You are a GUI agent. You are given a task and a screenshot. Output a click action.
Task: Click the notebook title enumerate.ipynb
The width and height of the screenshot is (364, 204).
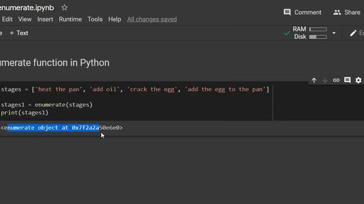27,7
